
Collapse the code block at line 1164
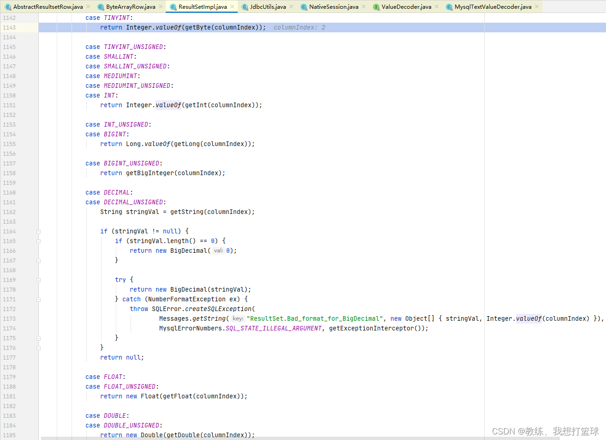[39, 232]
